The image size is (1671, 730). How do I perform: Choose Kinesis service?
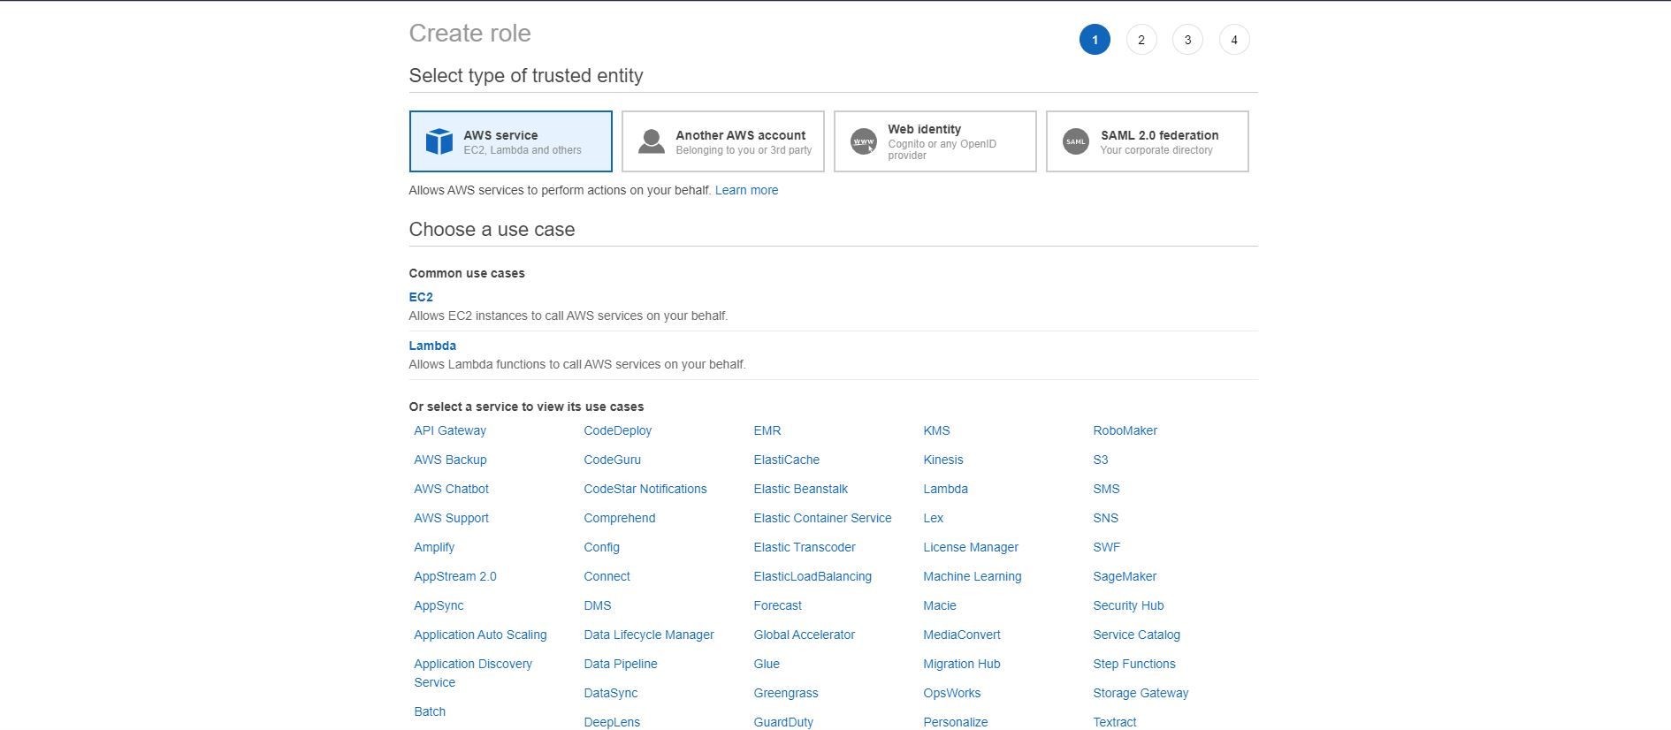click(943, 460)
